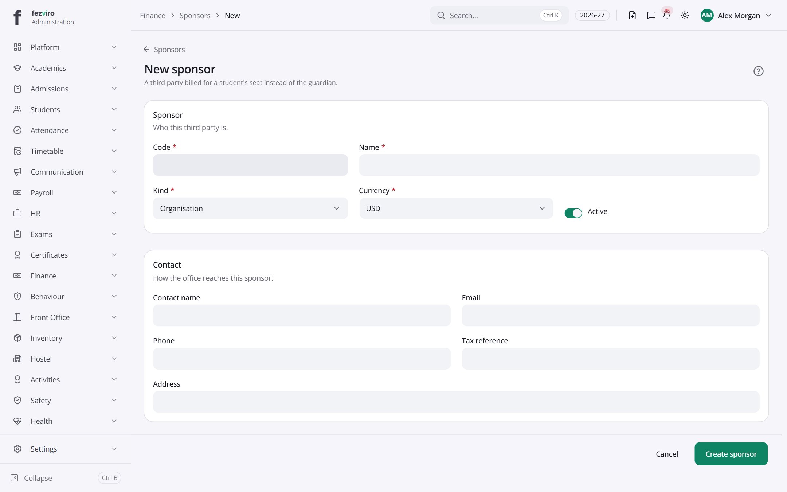Open the notifications bell
Image resolution: width=787 pixels, height=492 pixels.
pos(667,15)
